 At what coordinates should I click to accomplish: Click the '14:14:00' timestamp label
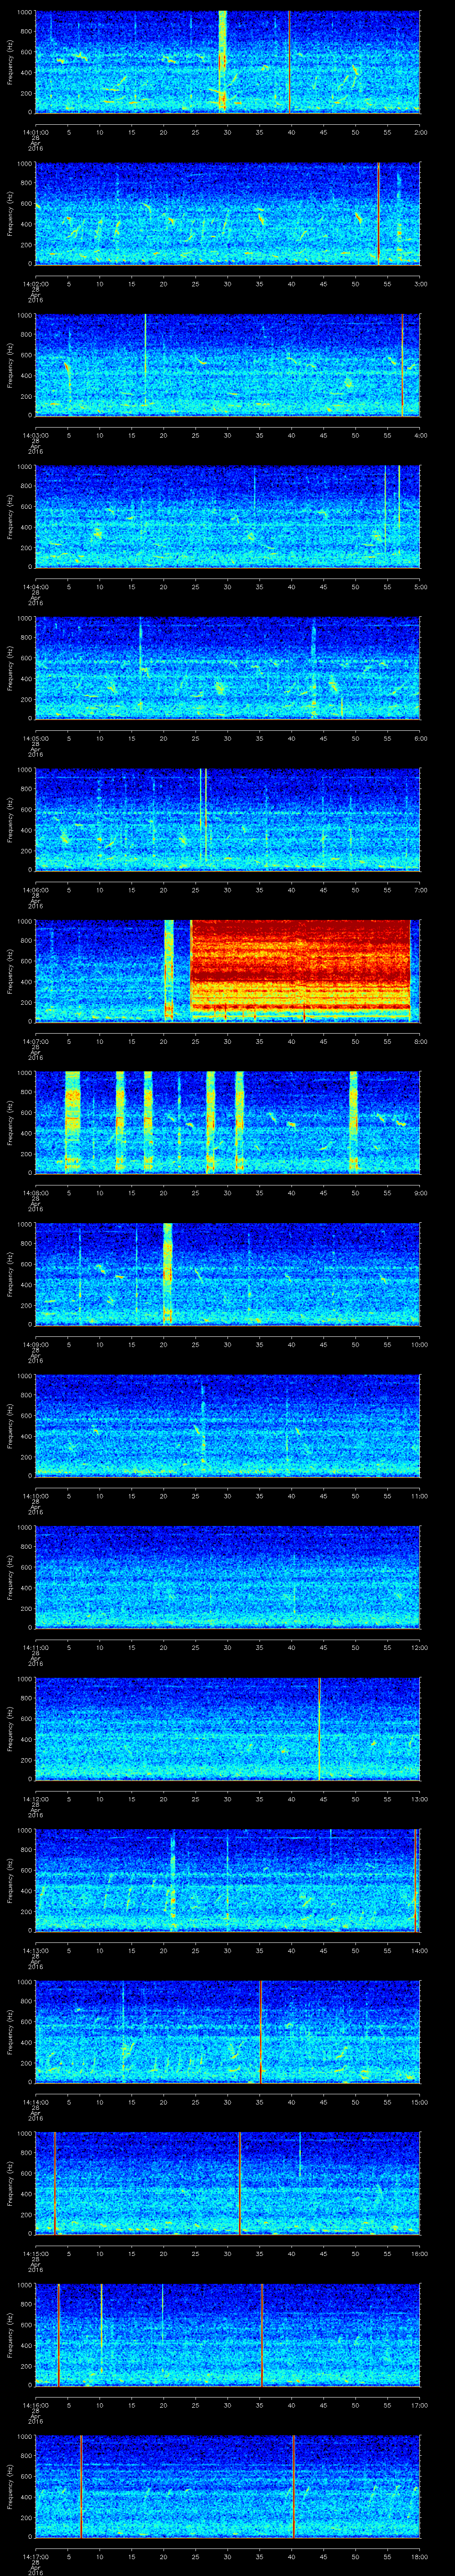35,2102
